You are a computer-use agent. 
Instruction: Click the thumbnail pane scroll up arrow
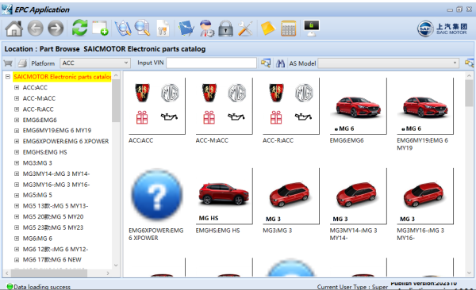[x=469, y=75]
